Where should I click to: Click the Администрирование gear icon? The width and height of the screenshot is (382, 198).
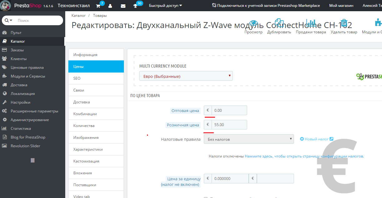coord(4,120)
